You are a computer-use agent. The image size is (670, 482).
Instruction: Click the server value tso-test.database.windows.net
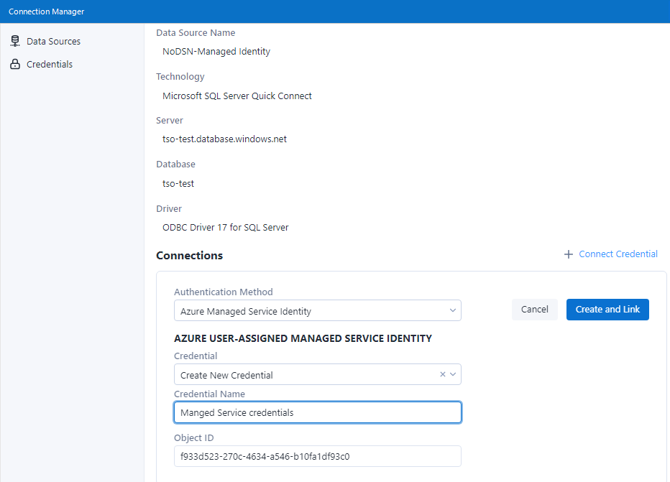coord(224,139)
